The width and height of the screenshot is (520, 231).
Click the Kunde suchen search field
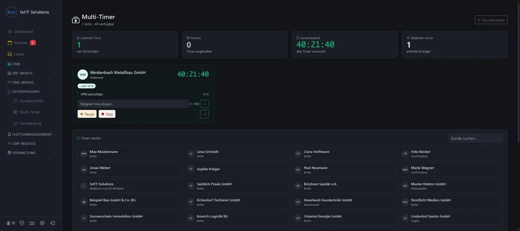[x=476, y=138]
